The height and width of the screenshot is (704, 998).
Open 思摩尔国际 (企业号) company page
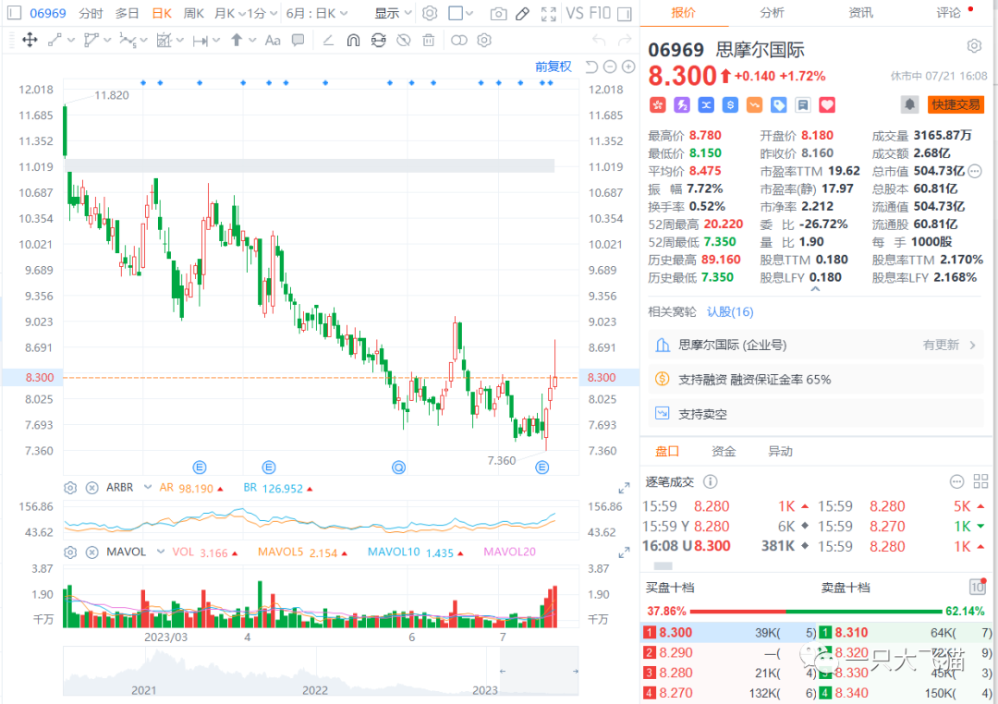point(816,345)
